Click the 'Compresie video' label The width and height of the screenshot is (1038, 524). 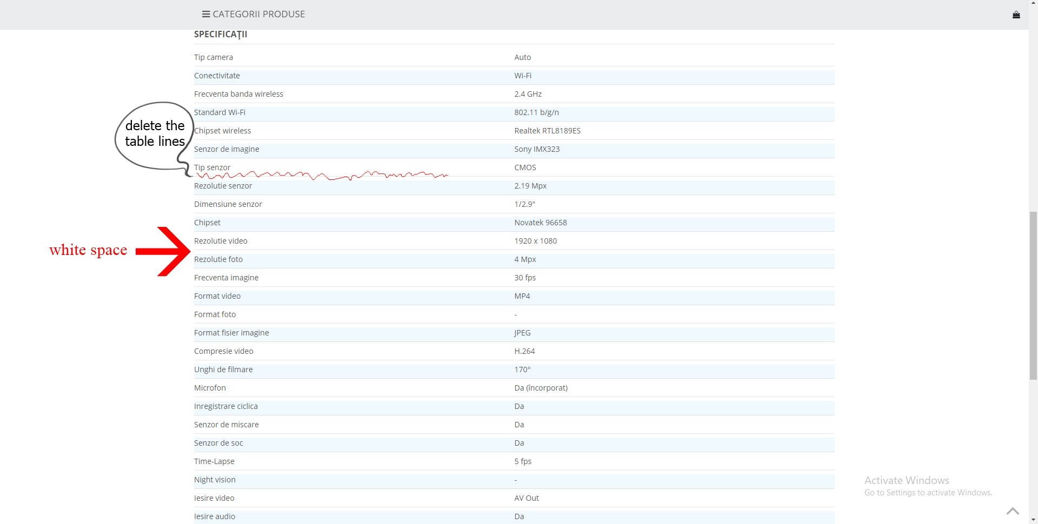tap(223, 351)
